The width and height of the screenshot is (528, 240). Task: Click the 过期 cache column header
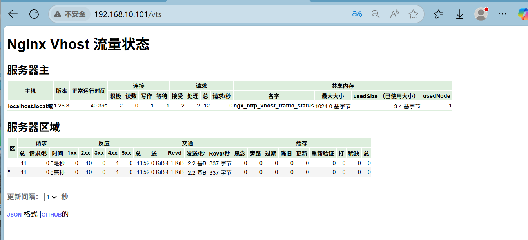click(271, 153)
